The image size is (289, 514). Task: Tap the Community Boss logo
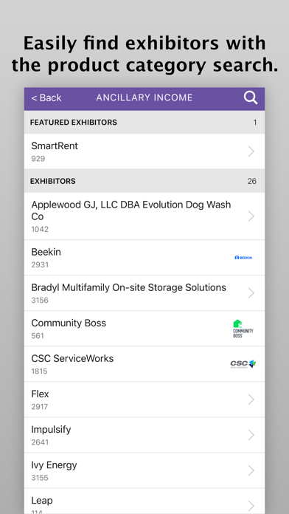click(x=243, y=329)
